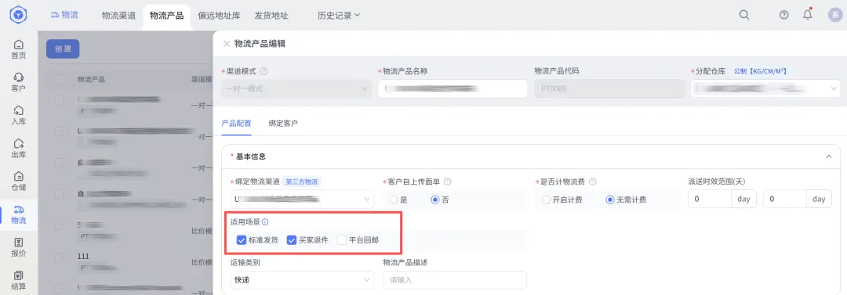Click the 创建 button

click(63, 49)
